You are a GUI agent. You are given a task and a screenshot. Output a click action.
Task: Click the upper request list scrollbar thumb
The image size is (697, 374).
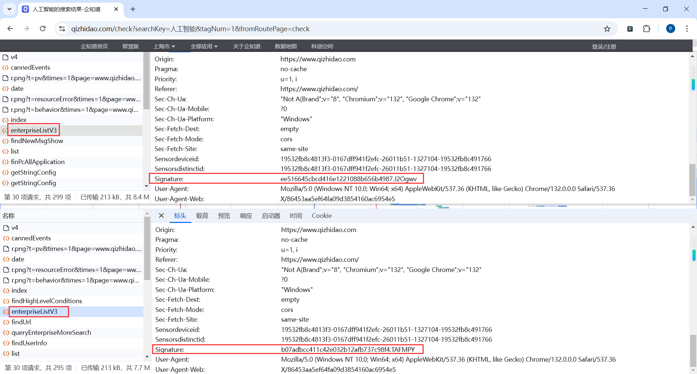click(146, 81)
